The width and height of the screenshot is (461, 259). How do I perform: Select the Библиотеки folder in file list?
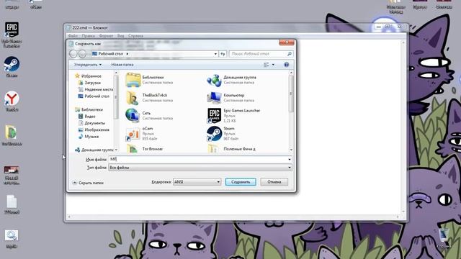click(149, 80)
